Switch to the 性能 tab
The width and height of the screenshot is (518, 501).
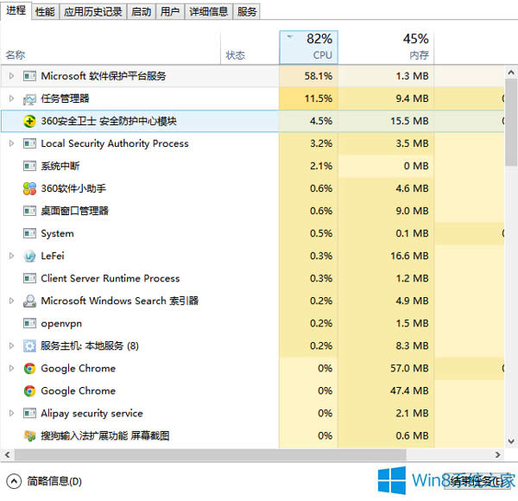click(45, 12)
